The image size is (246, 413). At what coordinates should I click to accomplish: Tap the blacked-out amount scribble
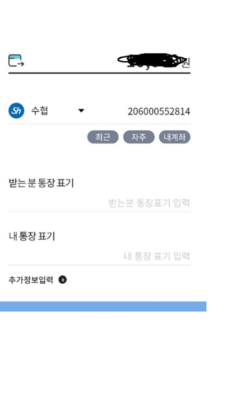point(151,61)
